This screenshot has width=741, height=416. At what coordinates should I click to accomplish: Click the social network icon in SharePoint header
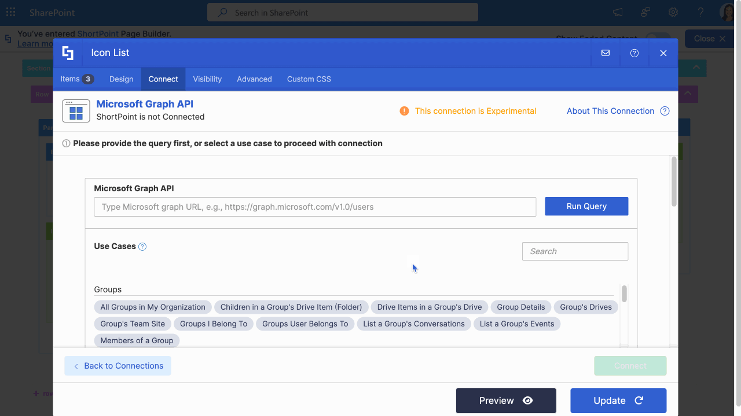(645, 12)
